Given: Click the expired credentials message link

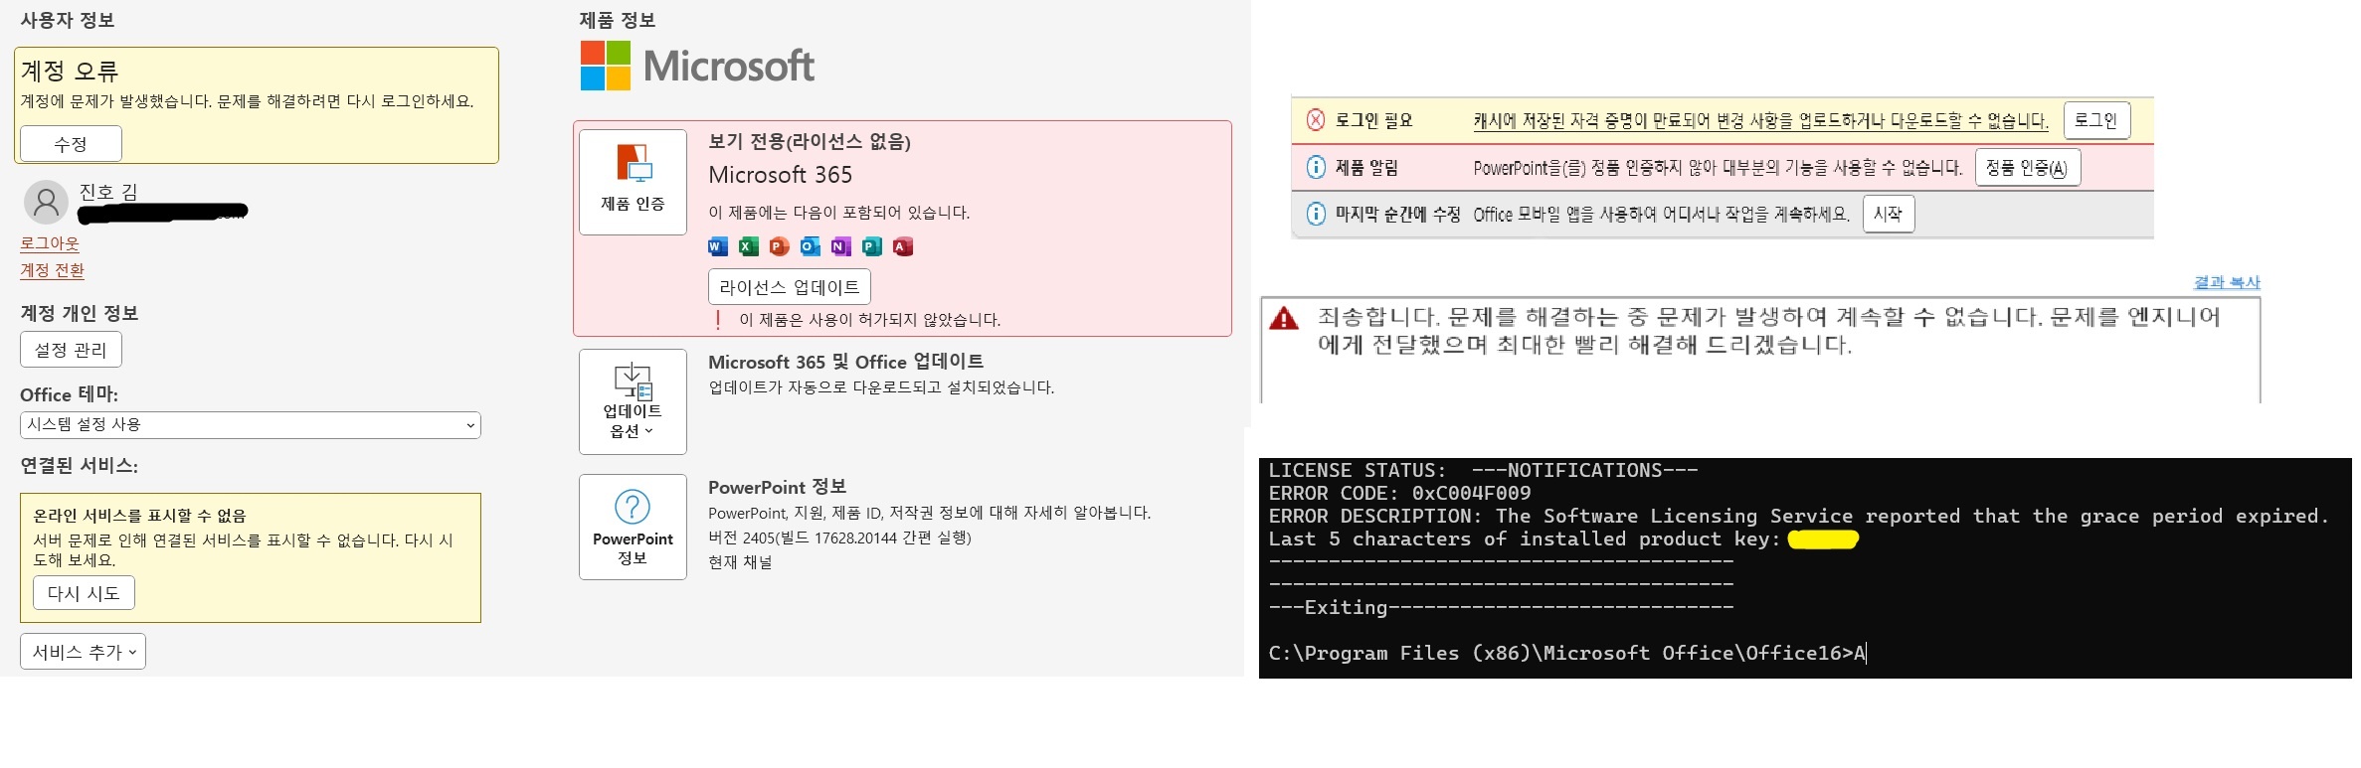Looking at the screenshot, I should pyautogui.click(x=1760, y=121).
